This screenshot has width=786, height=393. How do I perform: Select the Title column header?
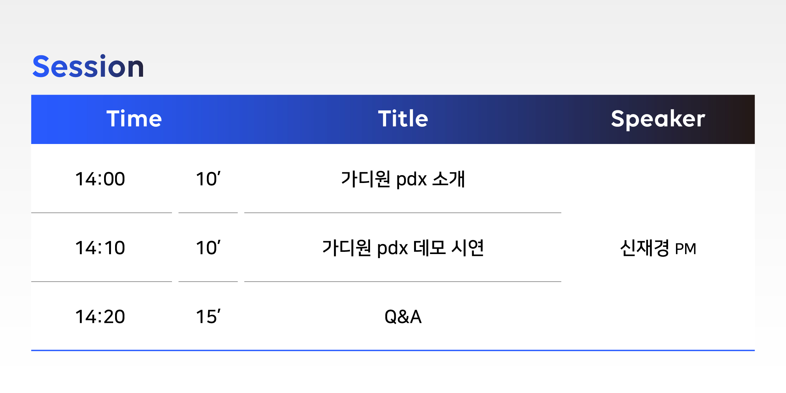(403, 119)
